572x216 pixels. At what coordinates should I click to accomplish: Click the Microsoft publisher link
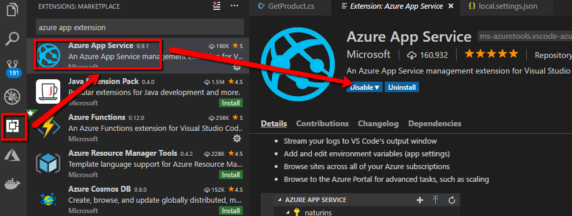pos(369,54)
